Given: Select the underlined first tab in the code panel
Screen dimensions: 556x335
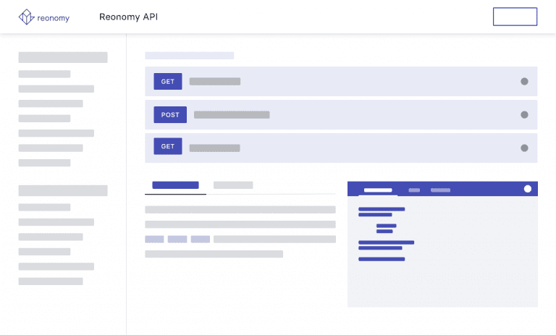Looking at the screenshot, I should pos(377,190).
